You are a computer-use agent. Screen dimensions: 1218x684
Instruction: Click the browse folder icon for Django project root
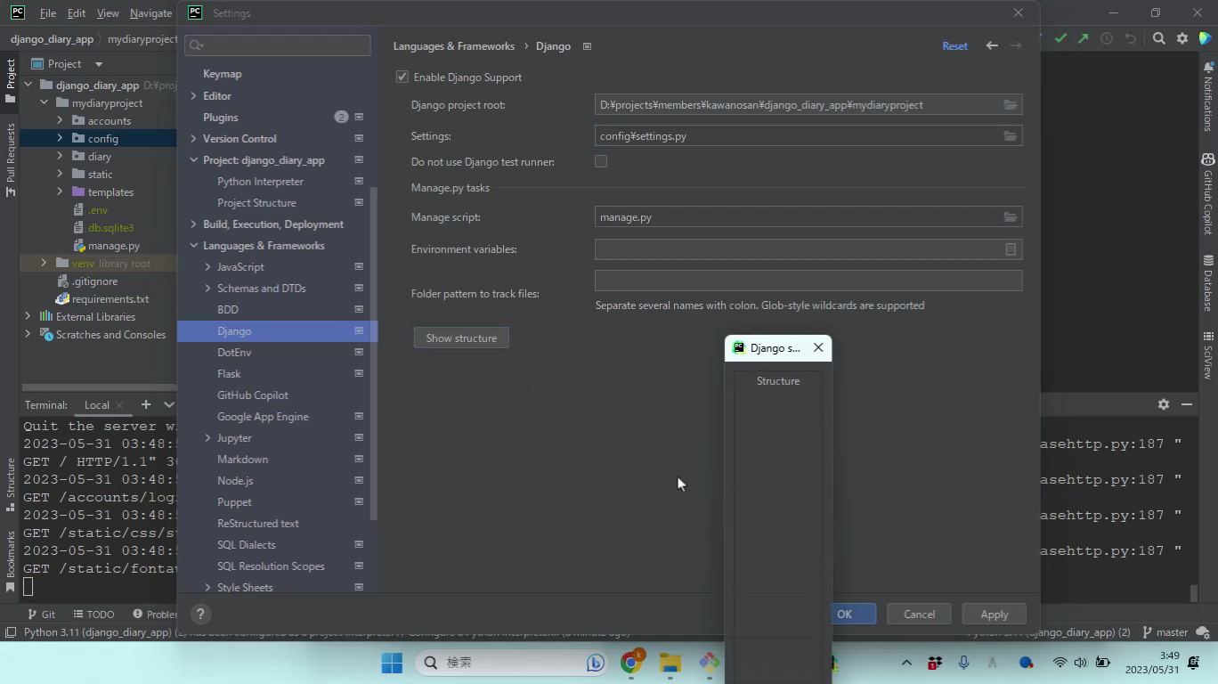pos(1010,105)
